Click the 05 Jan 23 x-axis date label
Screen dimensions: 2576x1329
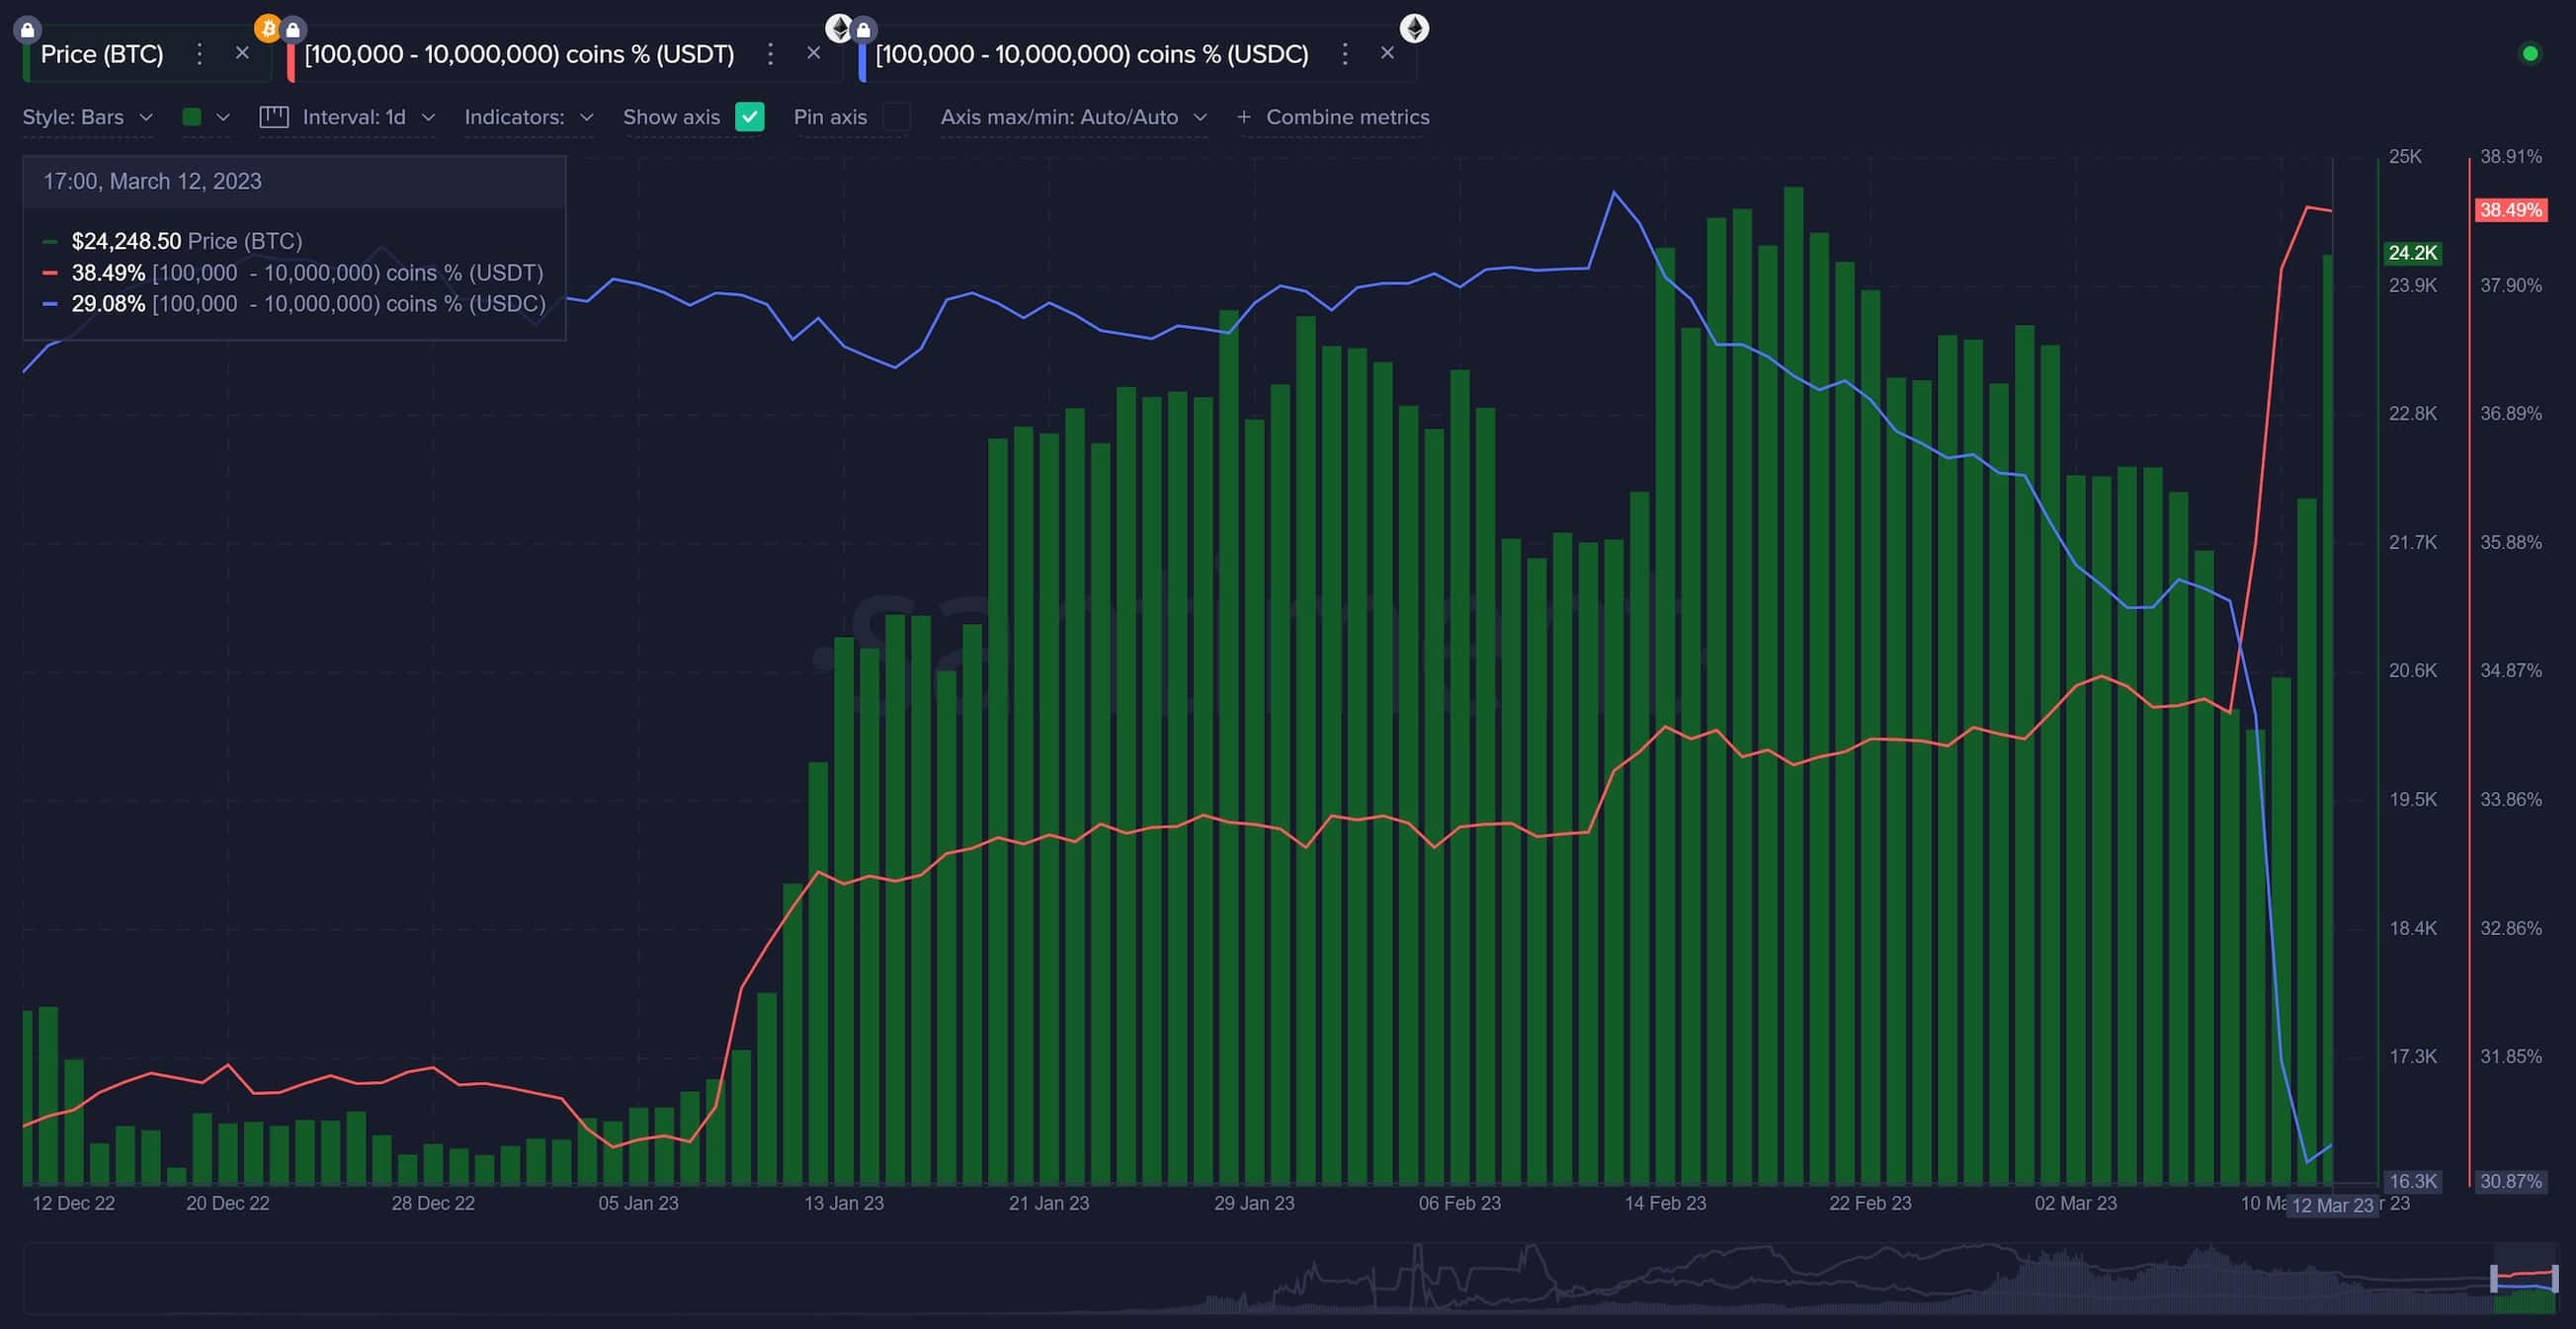(x=638, y=1203)
